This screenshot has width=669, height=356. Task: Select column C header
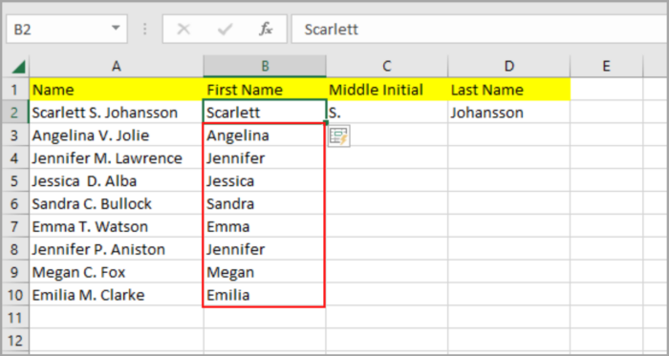point(387,66)
